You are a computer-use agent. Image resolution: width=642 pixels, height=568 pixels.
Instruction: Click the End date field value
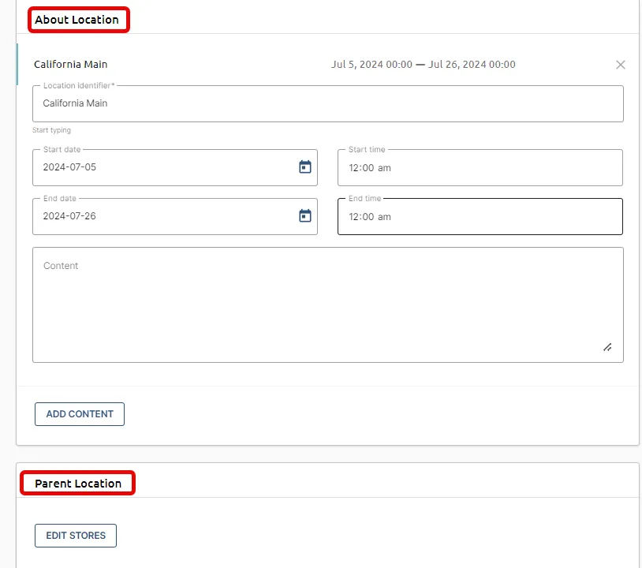[x=69, y=216]
